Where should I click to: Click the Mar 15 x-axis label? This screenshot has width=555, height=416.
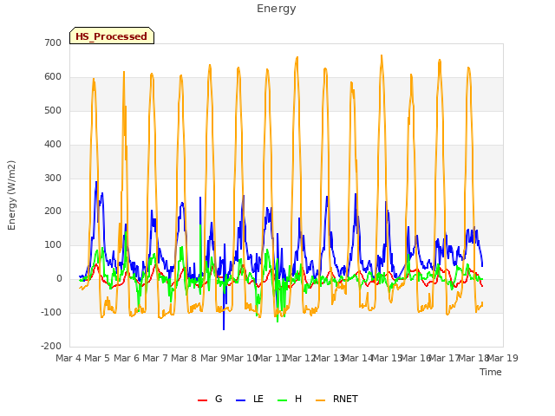(x=387, y=358)
